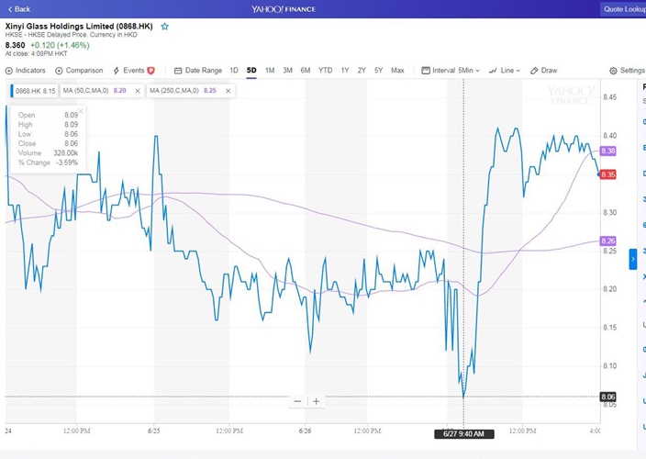Expand the right side panel arrow
The width and height of the screenshot is (646, 459).
pyautogui.click(x=633, y=259)
